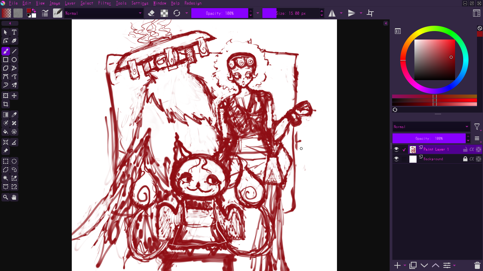This screenshot has width=483, height=271.
Task: Open Layers panel blending mode dropdown
Action: coord(431,127)
